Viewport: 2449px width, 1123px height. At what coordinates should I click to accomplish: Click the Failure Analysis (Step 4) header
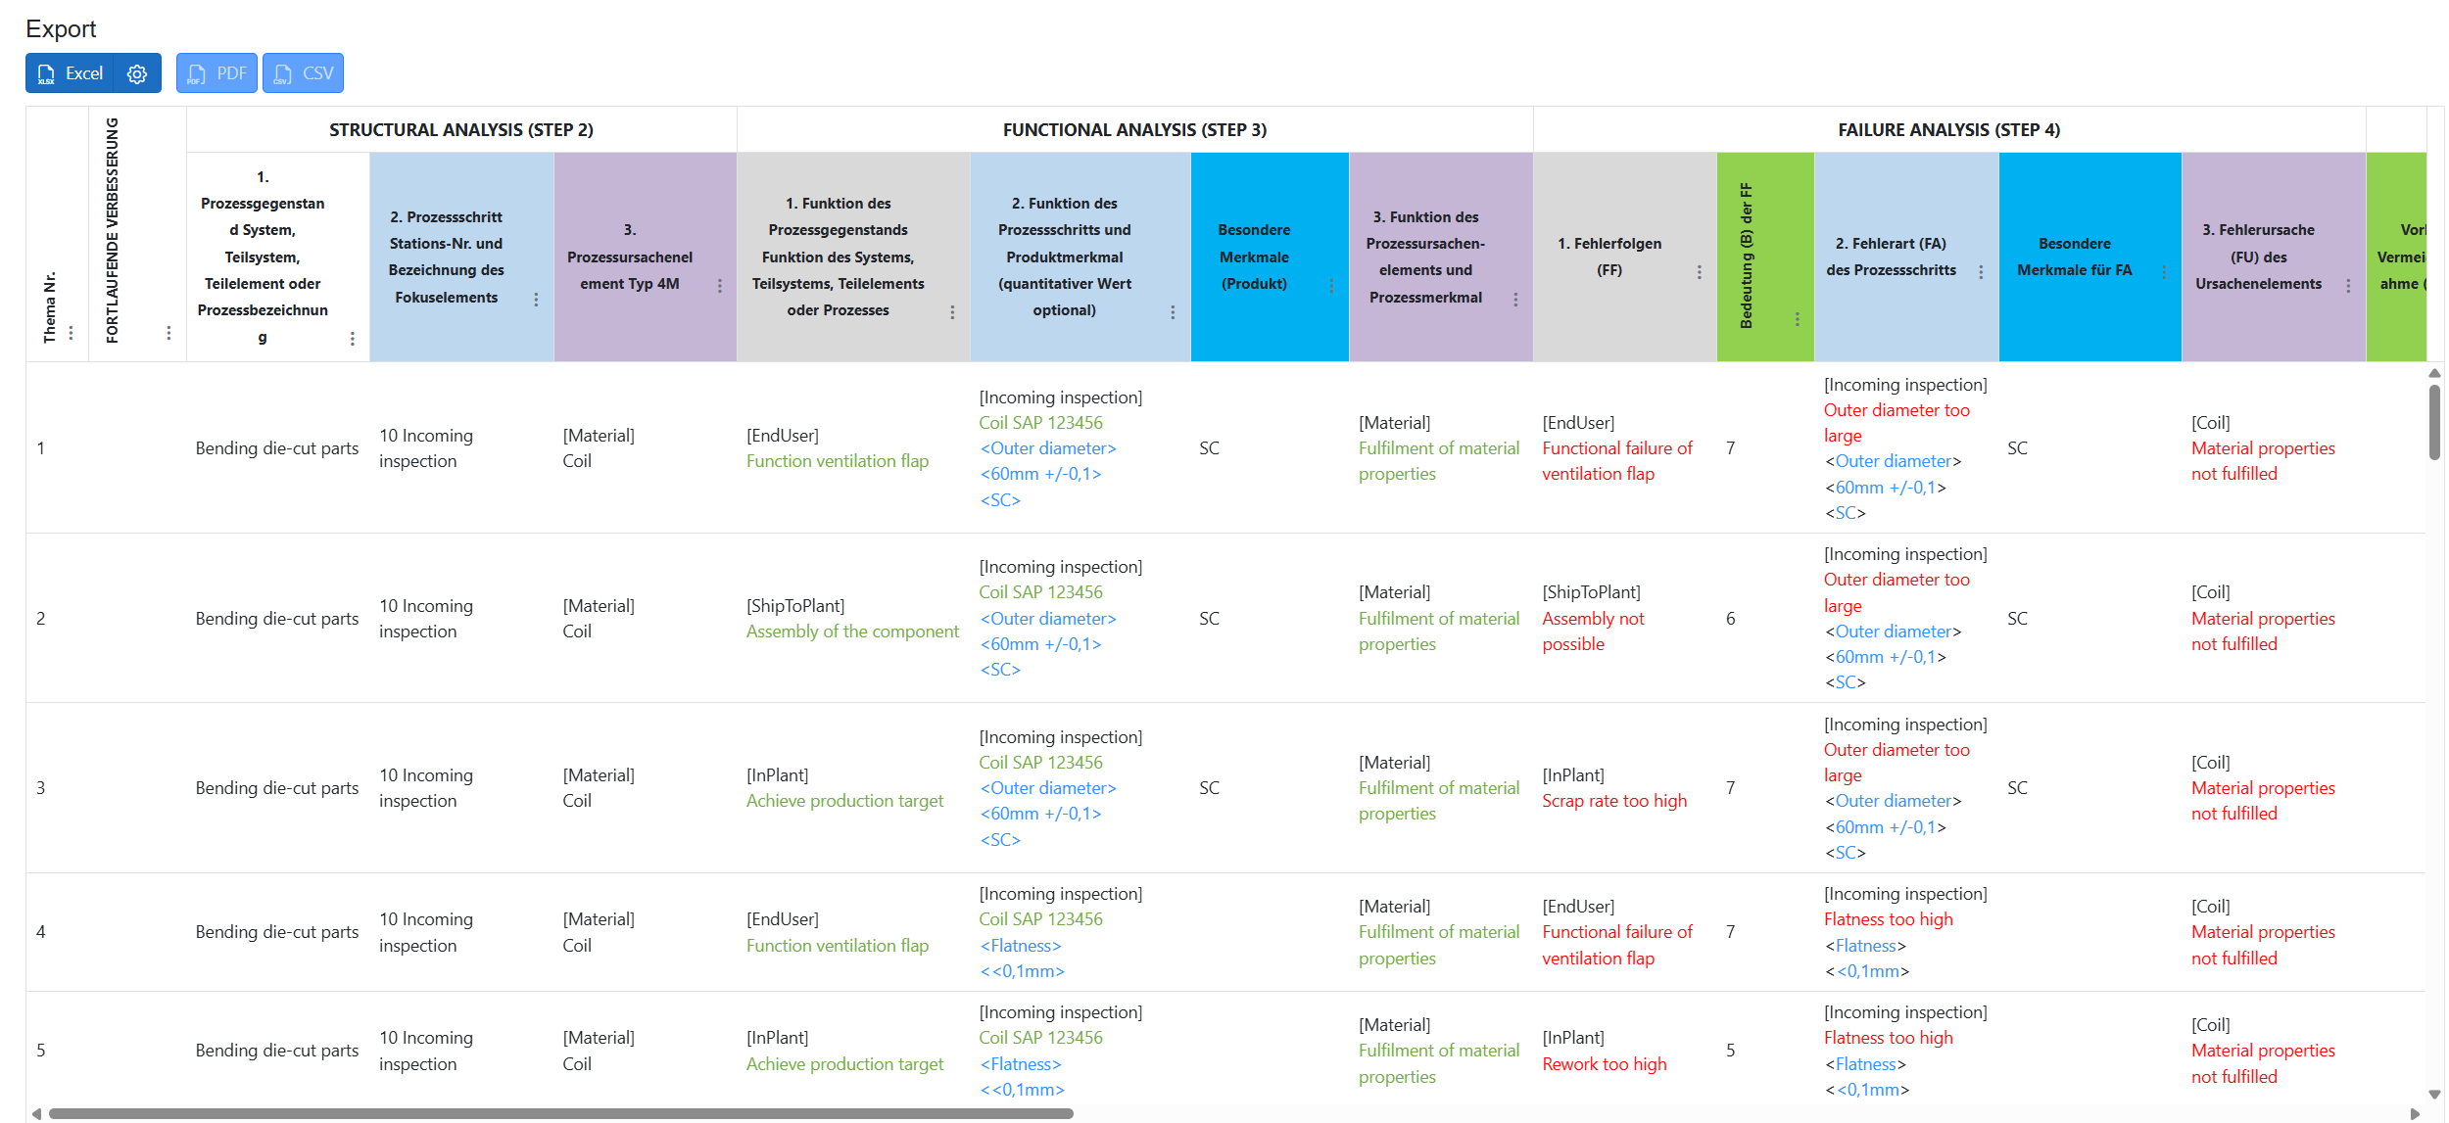pos(1948,130)
